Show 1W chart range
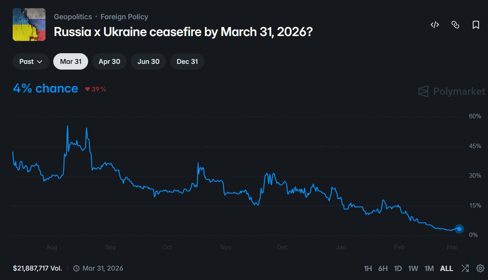The image size is (488, 280). (413, 269)
